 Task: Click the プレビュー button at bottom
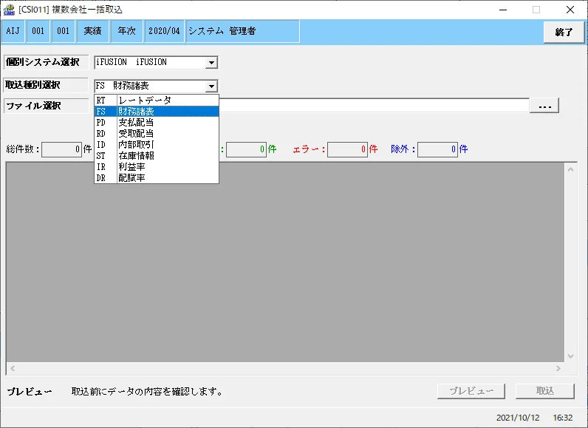pyautogui.click(x=471, y=391)
